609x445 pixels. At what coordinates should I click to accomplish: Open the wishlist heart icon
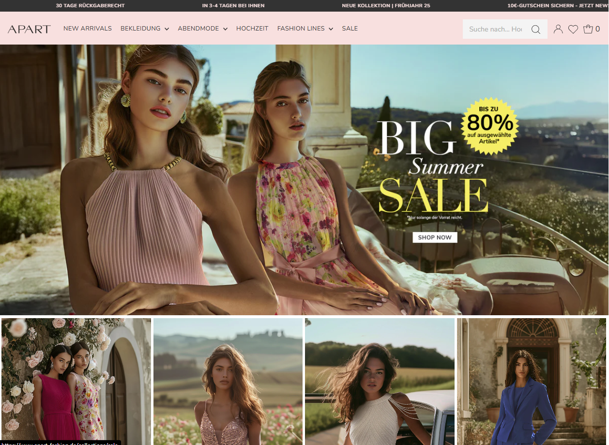tap(573, 29)
